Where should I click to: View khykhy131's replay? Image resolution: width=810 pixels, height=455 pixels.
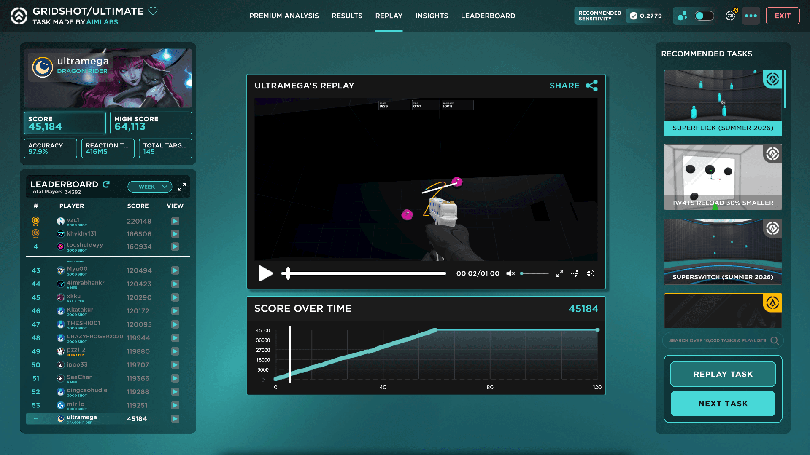175,234
